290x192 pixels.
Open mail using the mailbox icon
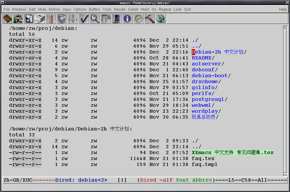(117, 19)
